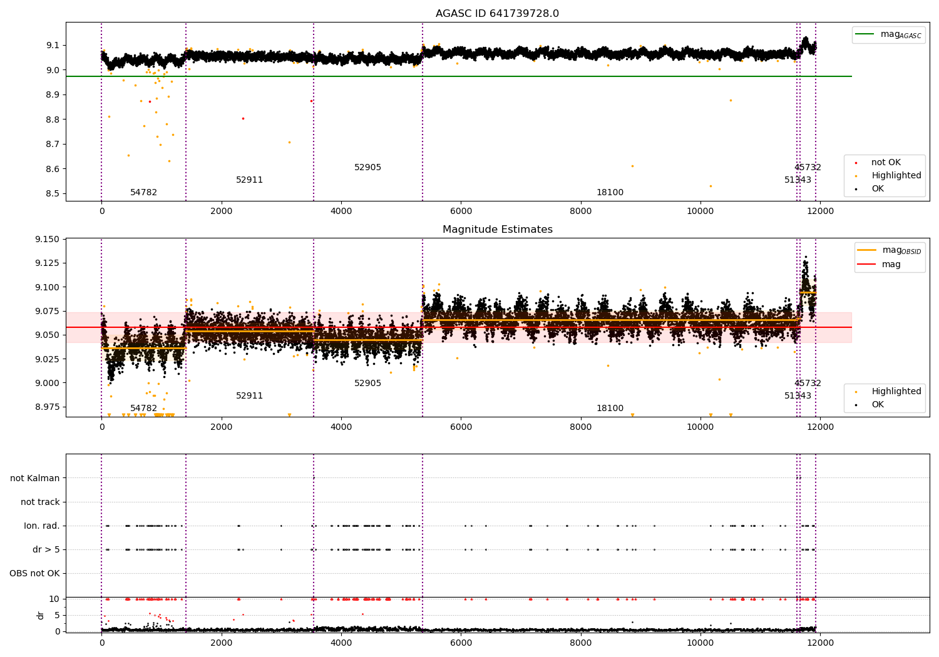Click obsid label 18100 in Magnitude Estimates plot
939x657 pixels.
point(610,409)
